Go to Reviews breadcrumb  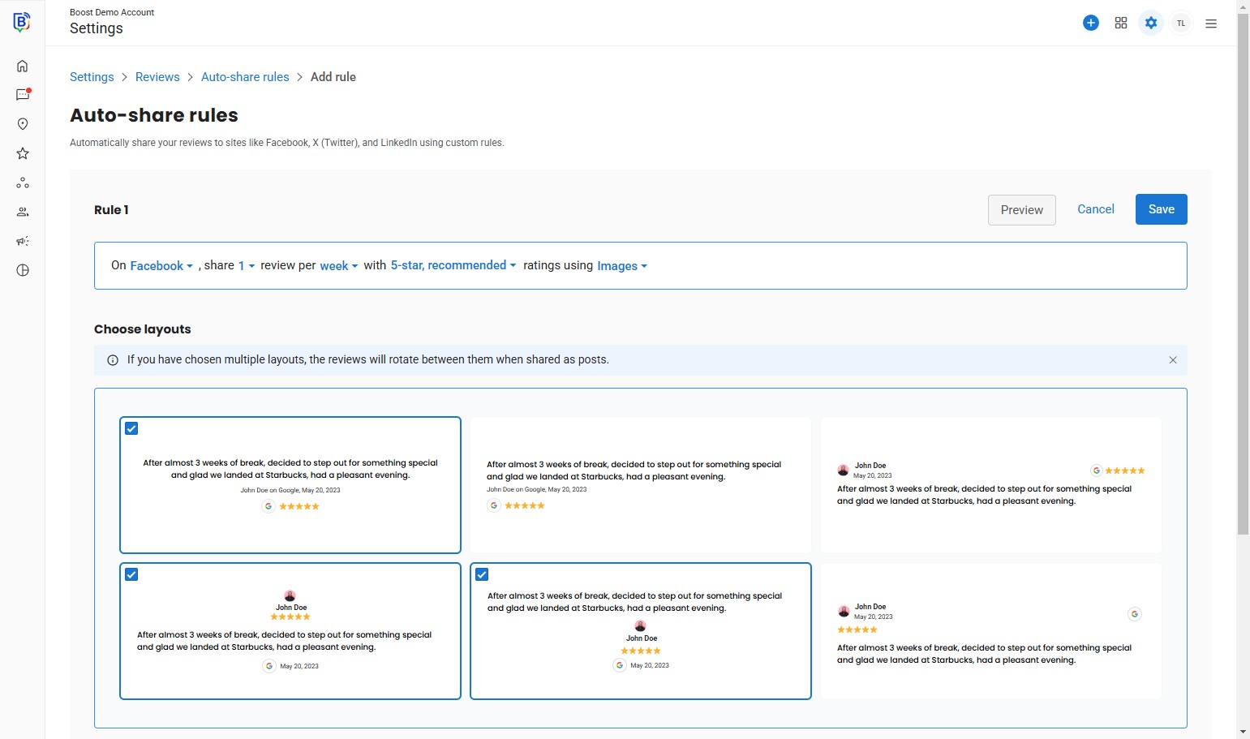(157, 77)
